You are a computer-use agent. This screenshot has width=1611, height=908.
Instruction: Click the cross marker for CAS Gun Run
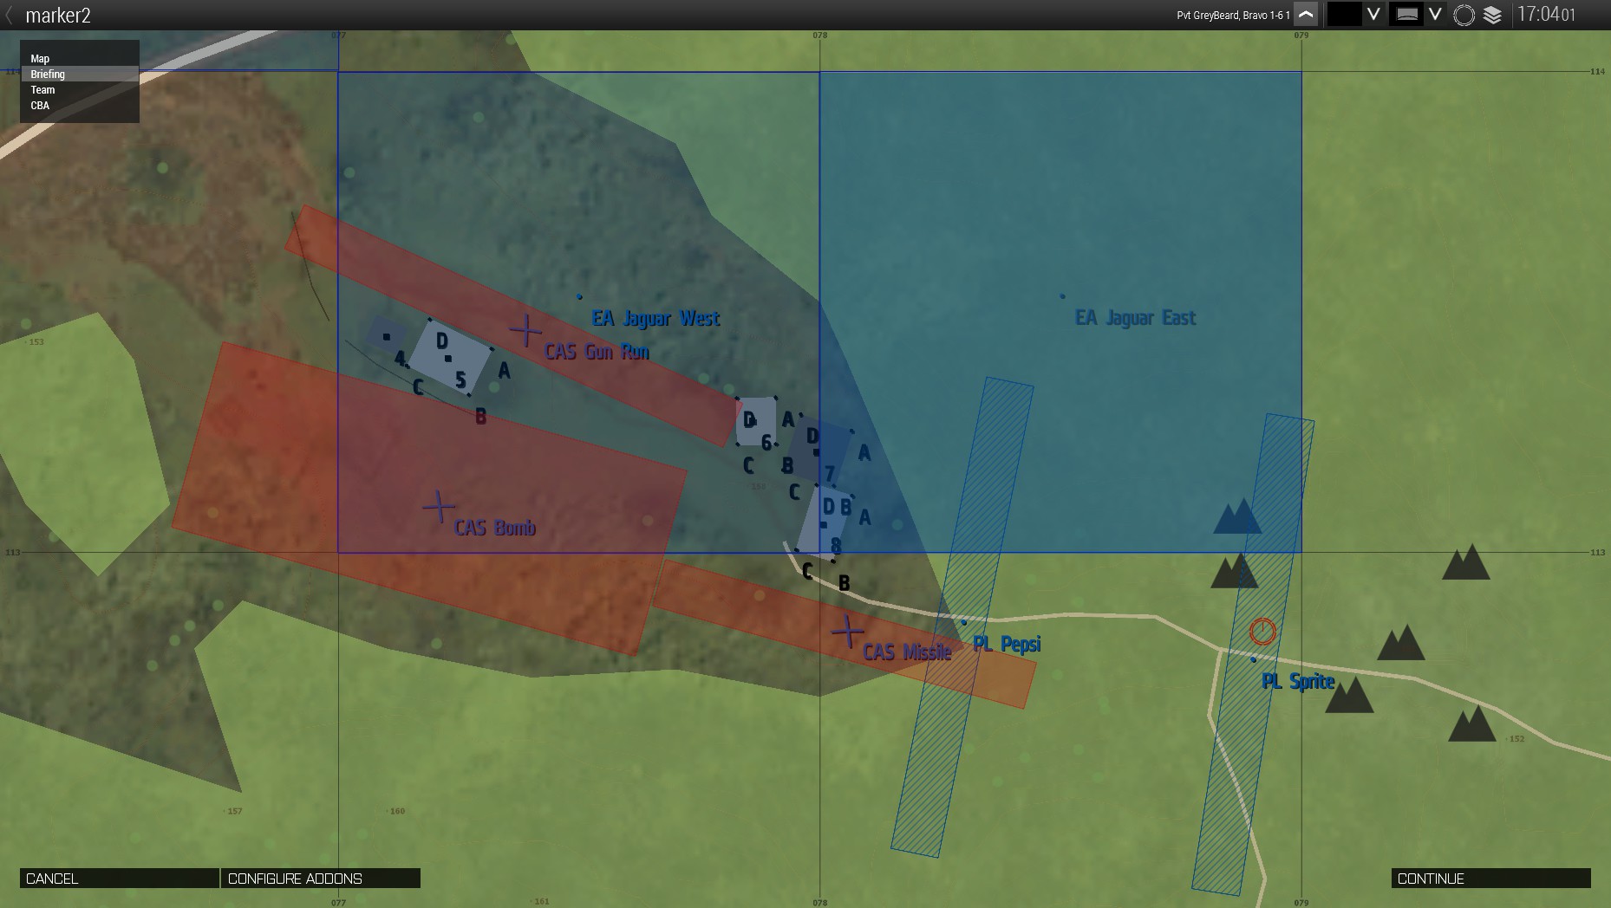point(525,330)
